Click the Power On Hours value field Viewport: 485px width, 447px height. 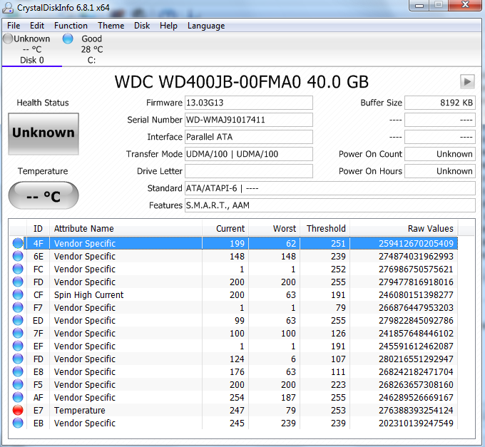click(440, 171)
